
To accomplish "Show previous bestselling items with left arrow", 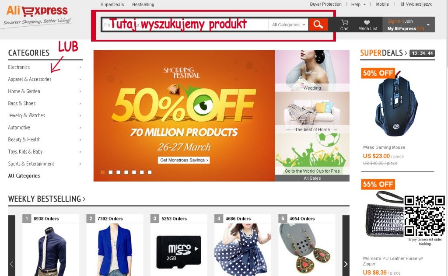I will 12,245.
